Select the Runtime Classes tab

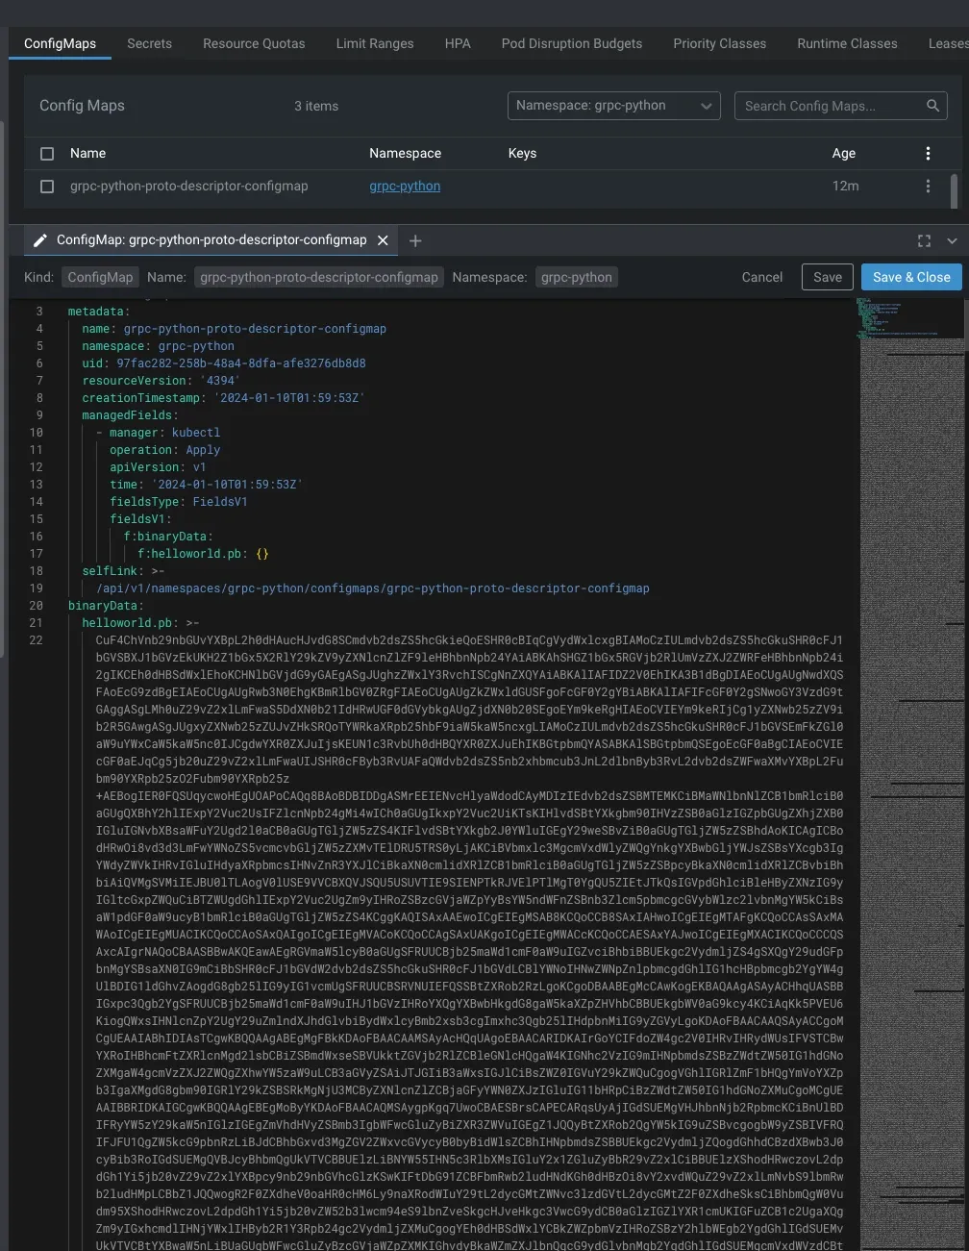[847, 43]
